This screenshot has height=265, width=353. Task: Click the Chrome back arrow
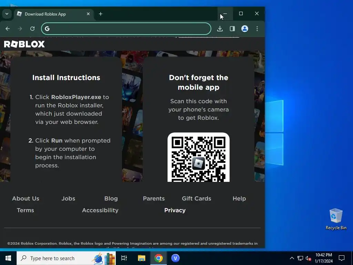click(8, 29)
